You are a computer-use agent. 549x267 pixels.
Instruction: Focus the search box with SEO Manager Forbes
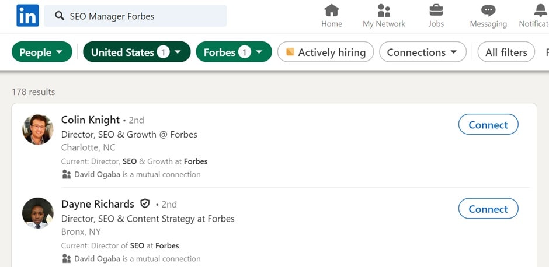(135, 16)
